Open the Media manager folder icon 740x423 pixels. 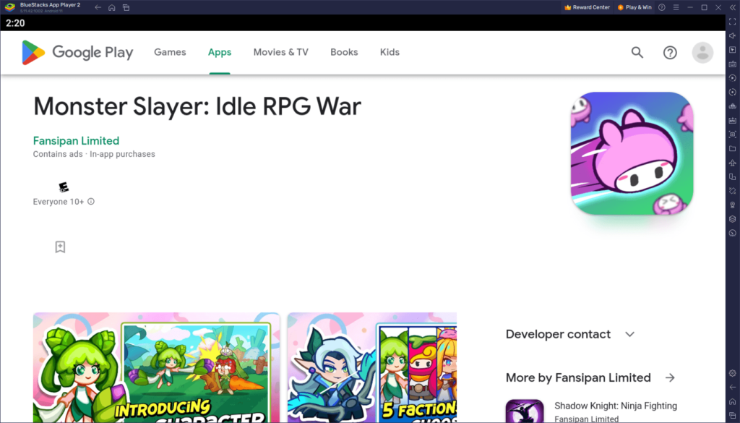pos(733,149)
